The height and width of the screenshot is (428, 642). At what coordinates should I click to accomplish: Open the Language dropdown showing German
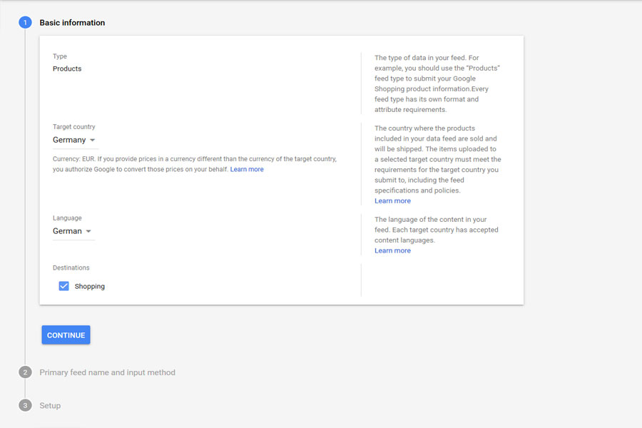click(x=68, y=231)
